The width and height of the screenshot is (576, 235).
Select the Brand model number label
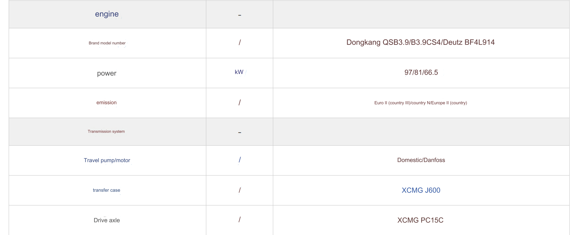click(107, 43)
